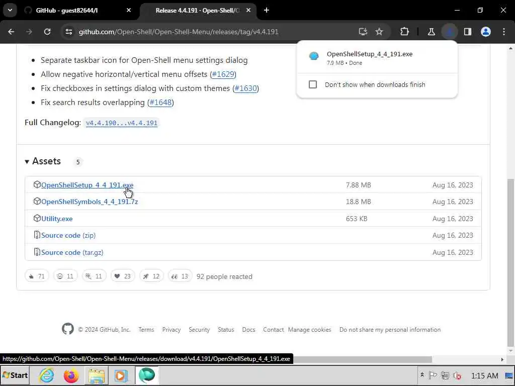This screenshot has height=386, width=515.
Task: Switch to the Release 4.4.191 Open-Shell tab
Action: pos(197,10)
